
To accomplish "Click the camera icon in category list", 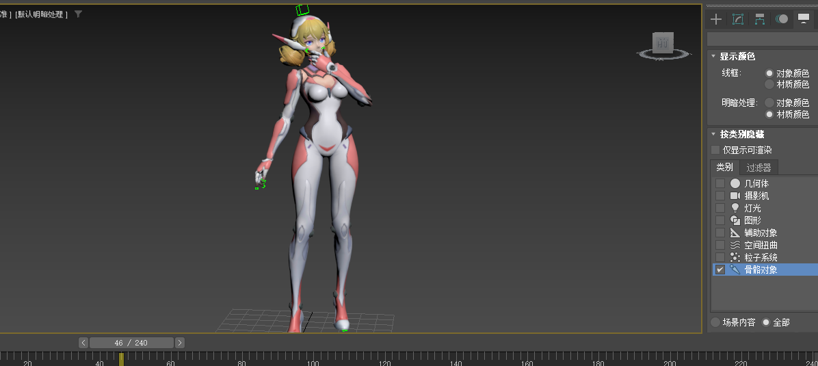I will (x=735, y=196).
